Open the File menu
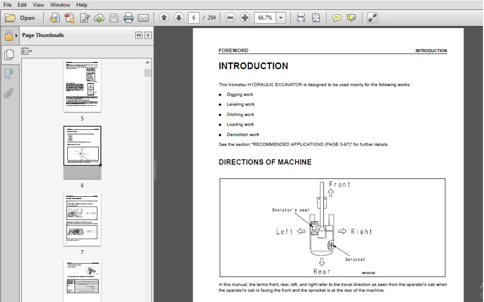The width and height of the screenshot is (484, 302). coord(8,5)
